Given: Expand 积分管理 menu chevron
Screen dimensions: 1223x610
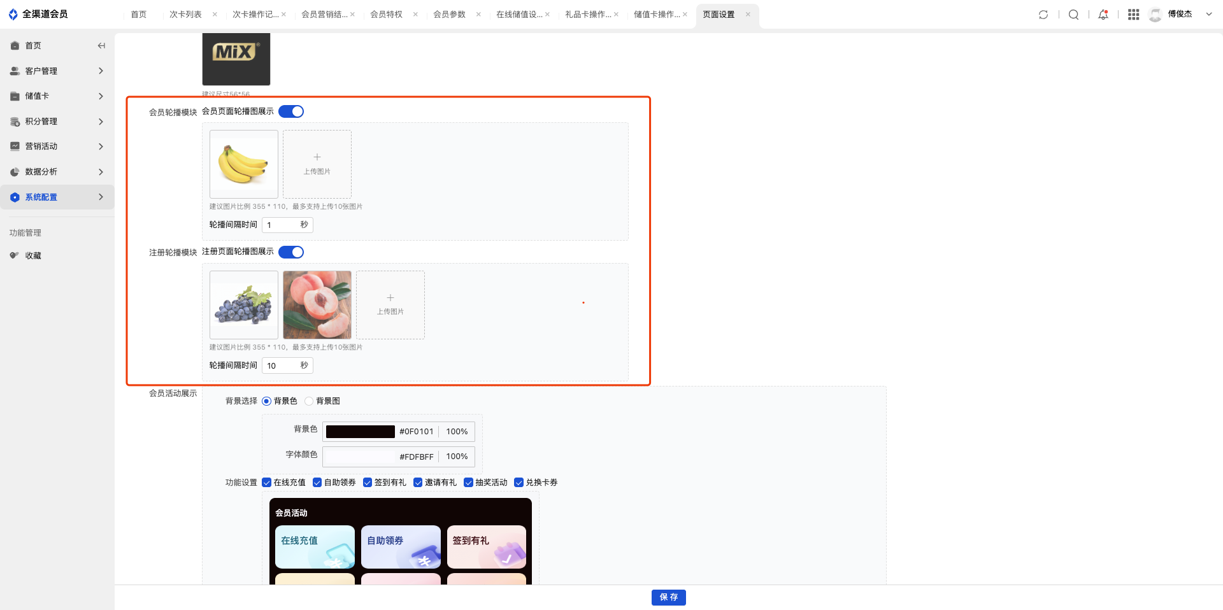Looking at the screenshot, I should (x=101, y=122).
